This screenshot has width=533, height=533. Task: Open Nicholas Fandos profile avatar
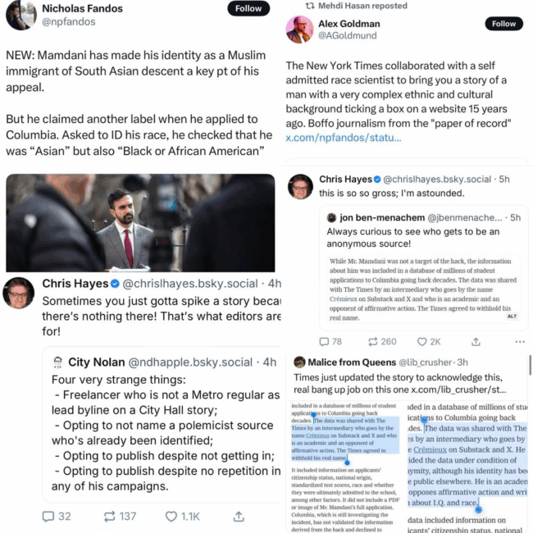21,15
